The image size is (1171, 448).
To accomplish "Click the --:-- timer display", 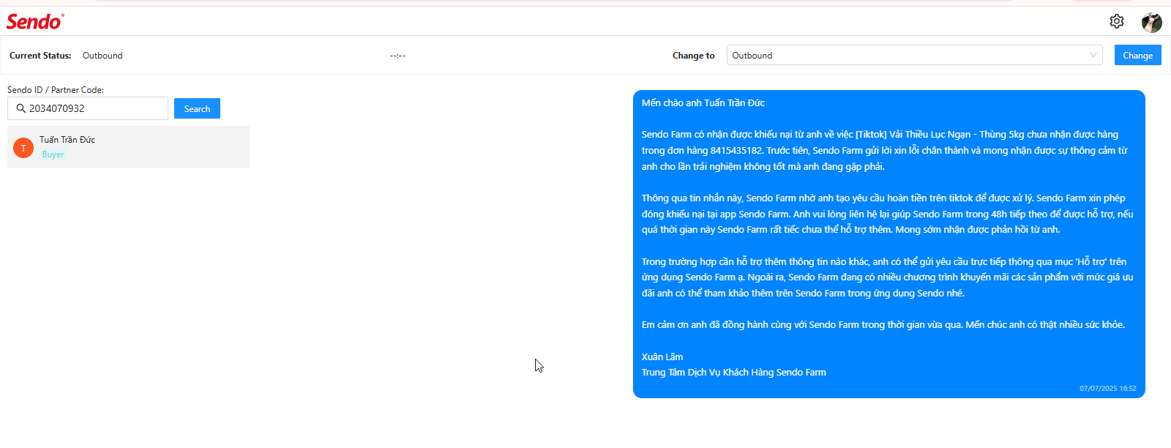I will click(397, 56).
